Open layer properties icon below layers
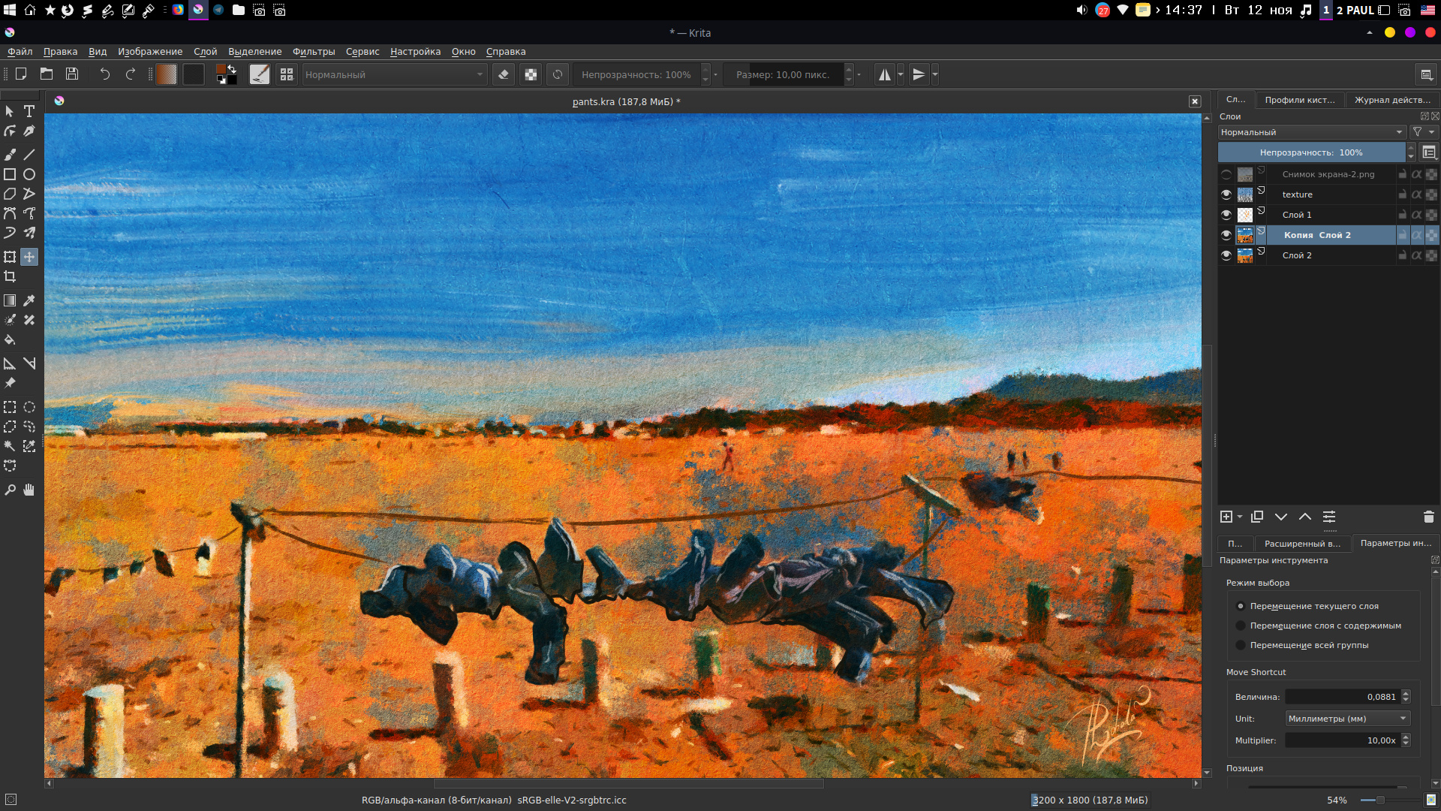The image size is (1441, 811). tap(1329, 517)
